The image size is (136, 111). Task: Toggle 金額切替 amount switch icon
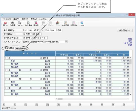[65, 24]
